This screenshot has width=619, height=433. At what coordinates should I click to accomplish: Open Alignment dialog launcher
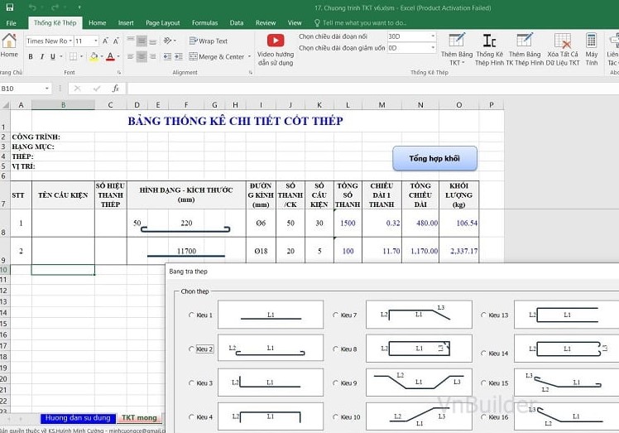tap(250, 73)
